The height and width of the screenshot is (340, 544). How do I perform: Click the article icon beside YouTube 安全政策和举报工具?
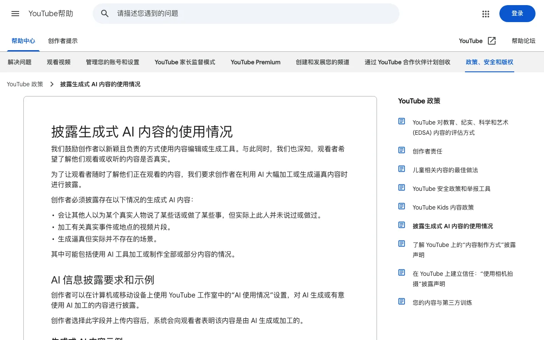(402, 188)
